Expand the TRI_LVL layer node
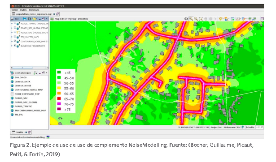Viewport: 276px width, 162px height. [x=12, y=37]
